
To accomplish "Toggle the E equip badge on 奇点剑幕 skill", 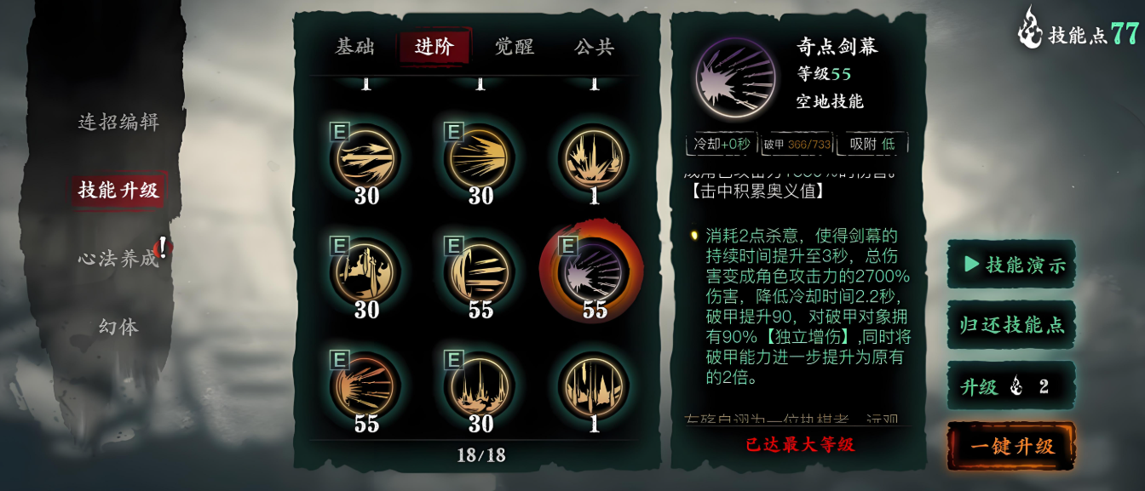I will [x=567, y=246].
